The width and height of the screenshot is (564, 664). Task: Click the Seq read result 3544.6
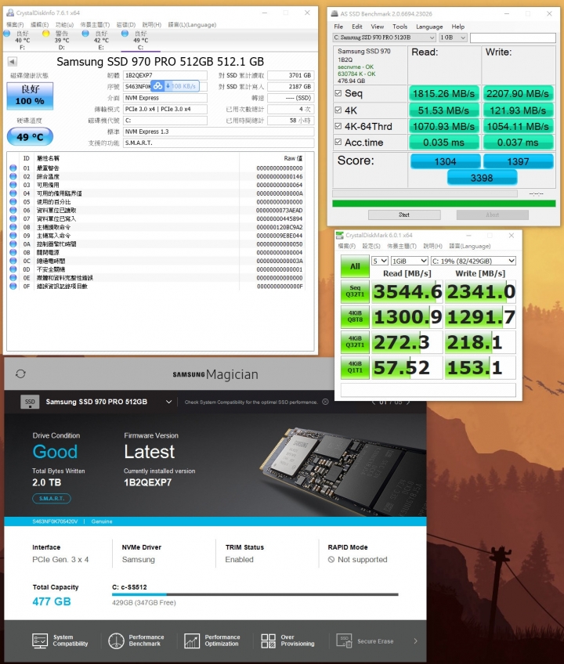(x=407, y=291)
